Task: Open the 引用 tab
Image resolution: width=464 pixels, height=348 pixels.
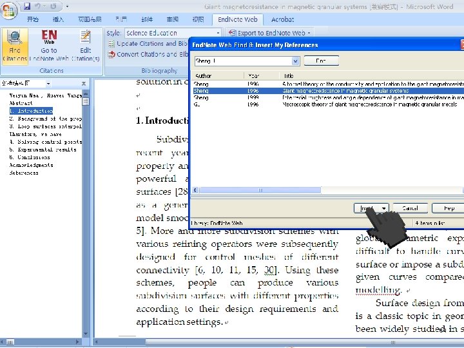Action: coord(121,19)
